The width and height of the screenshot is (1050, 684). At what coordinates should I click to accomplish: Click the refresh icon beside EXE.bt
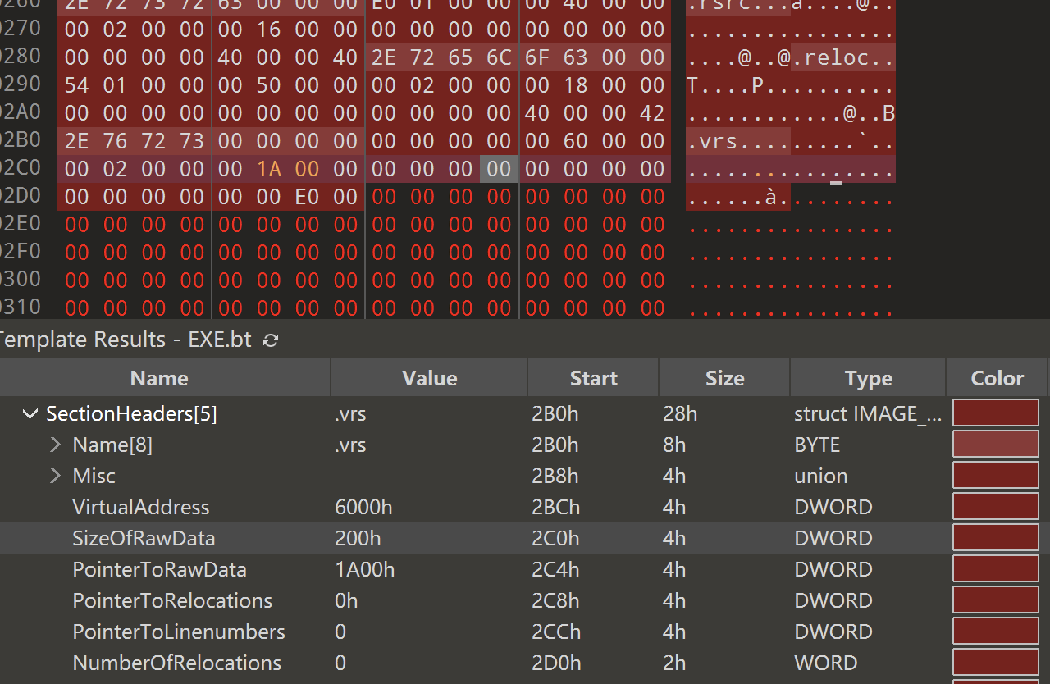[271, 340]
